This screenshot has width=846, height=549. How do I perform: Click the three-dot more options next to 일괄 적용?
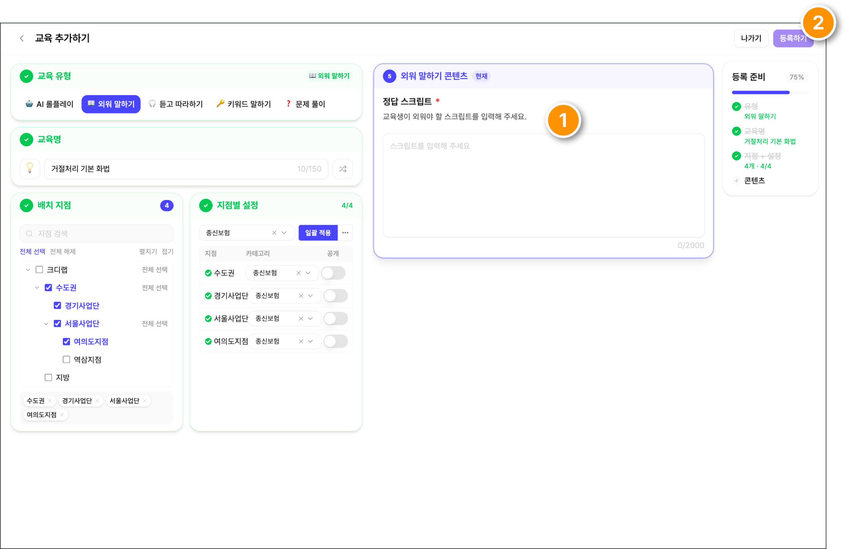(x=345, y=232)
